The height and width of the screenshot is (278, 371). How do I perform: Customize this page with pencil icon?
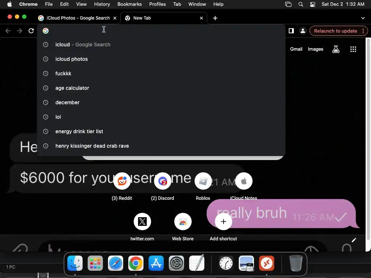pyautogui.click(x=354, y=240)
